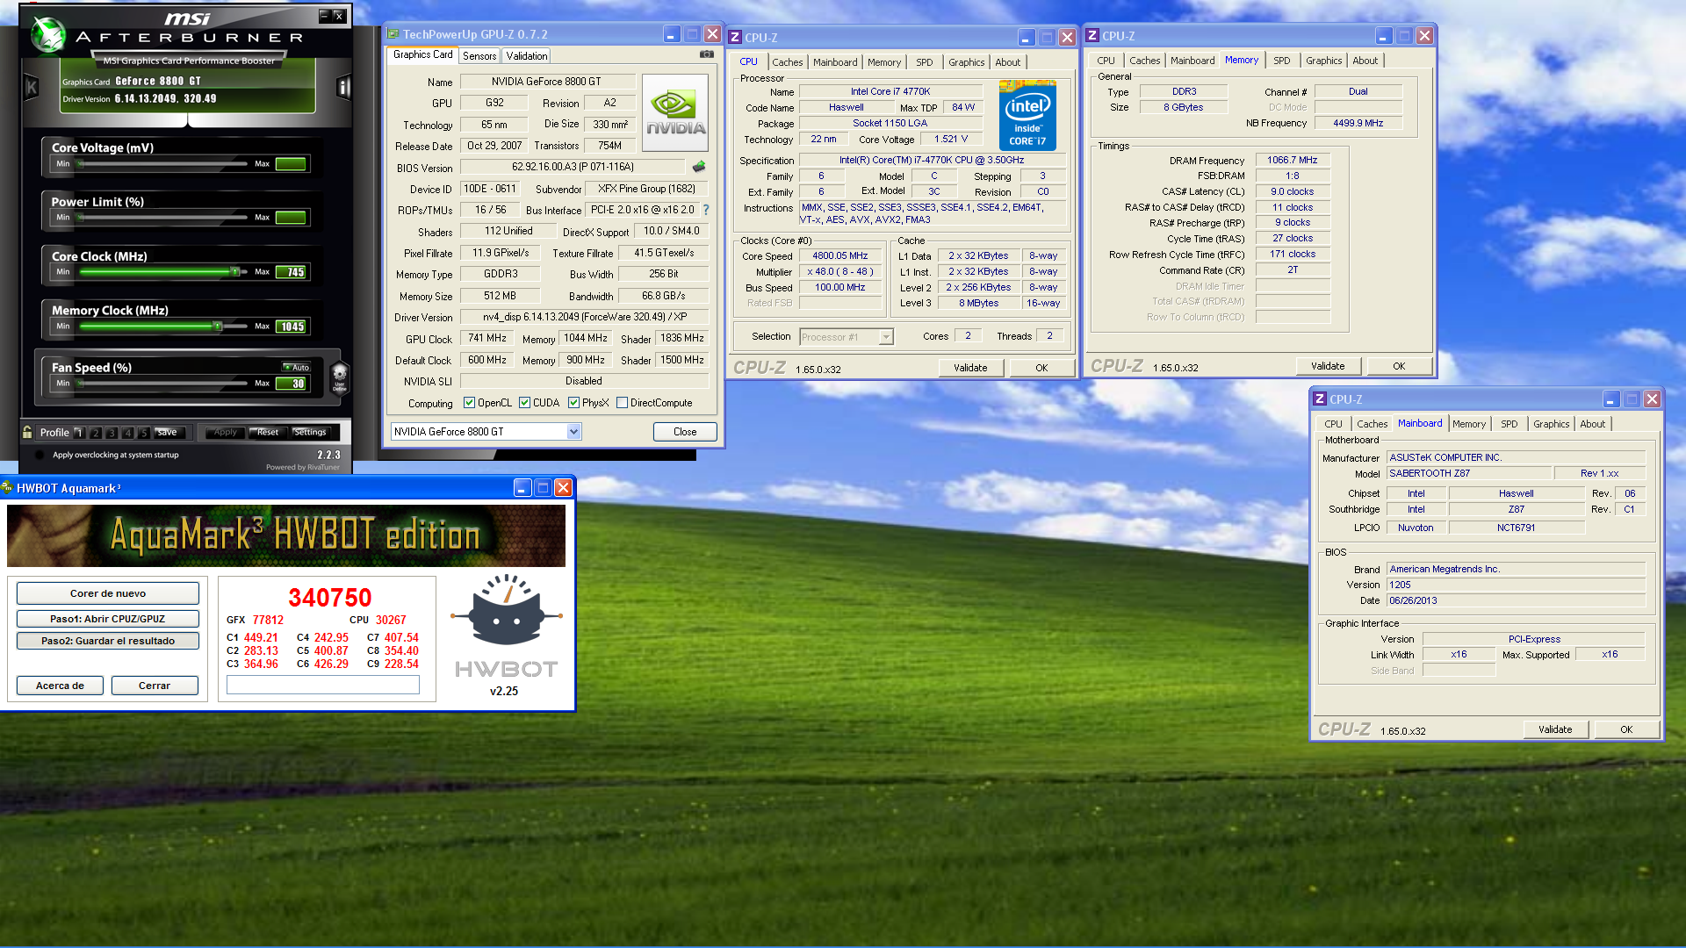Select Afterburner profile slot 1
1686x948 pixels.
coord(79,433)
